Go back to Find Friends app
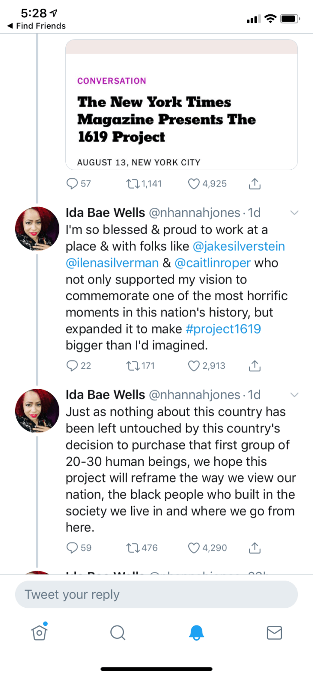The width and height of the screenshot is (313, 677). 36,26
